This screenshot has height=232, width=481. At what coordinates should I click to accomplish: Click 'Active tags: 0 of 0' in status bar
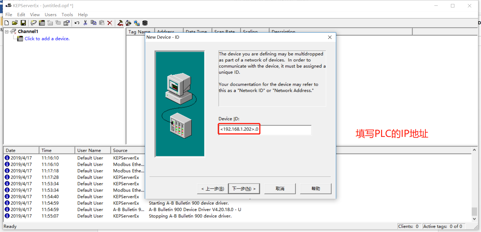[x=444, y=226]
